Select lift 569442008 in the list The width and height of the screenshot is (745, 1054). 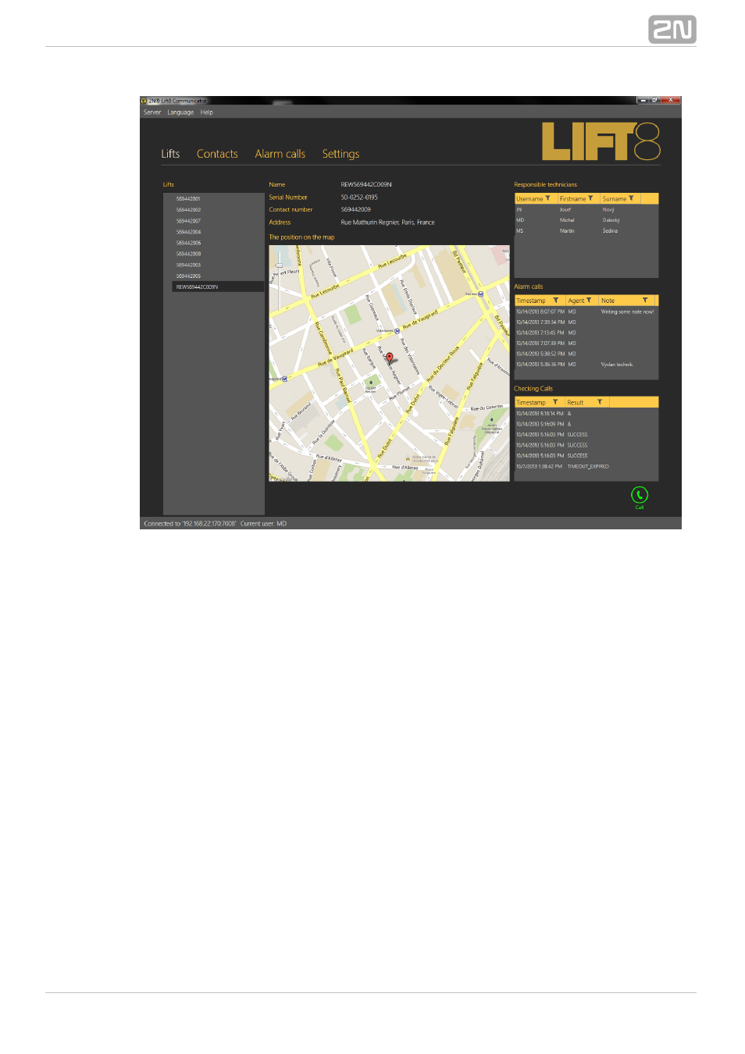point(218,254)
